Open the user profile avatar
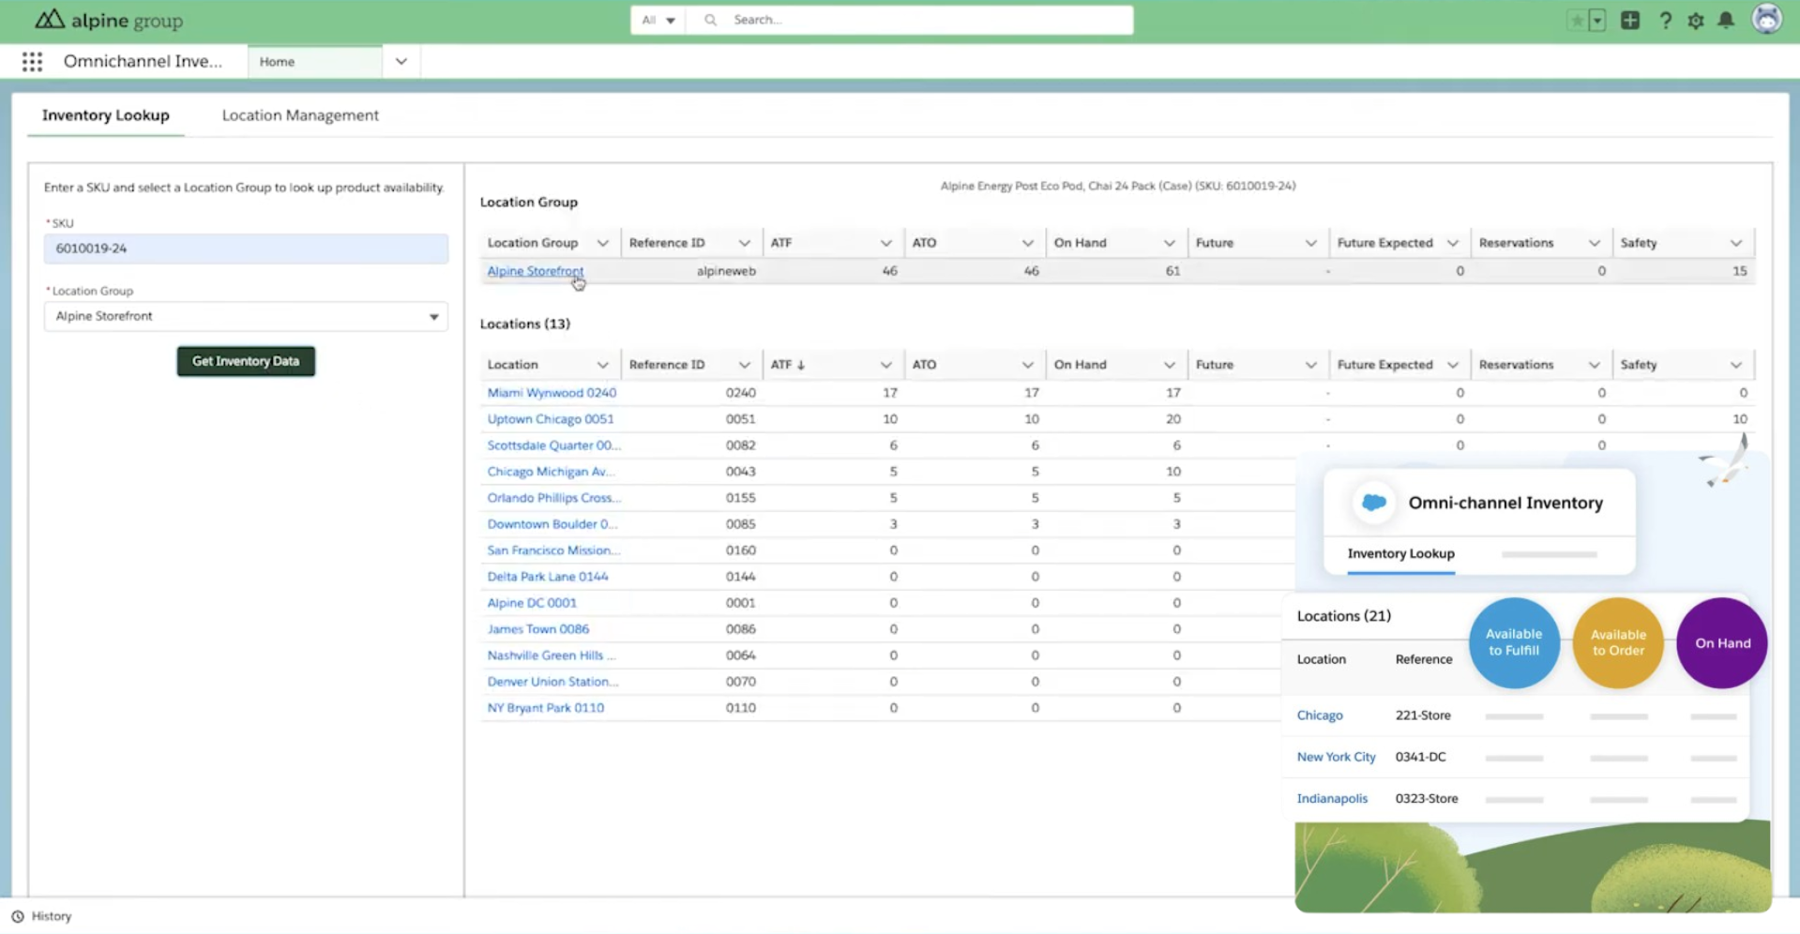 (x=1767, y=19)
